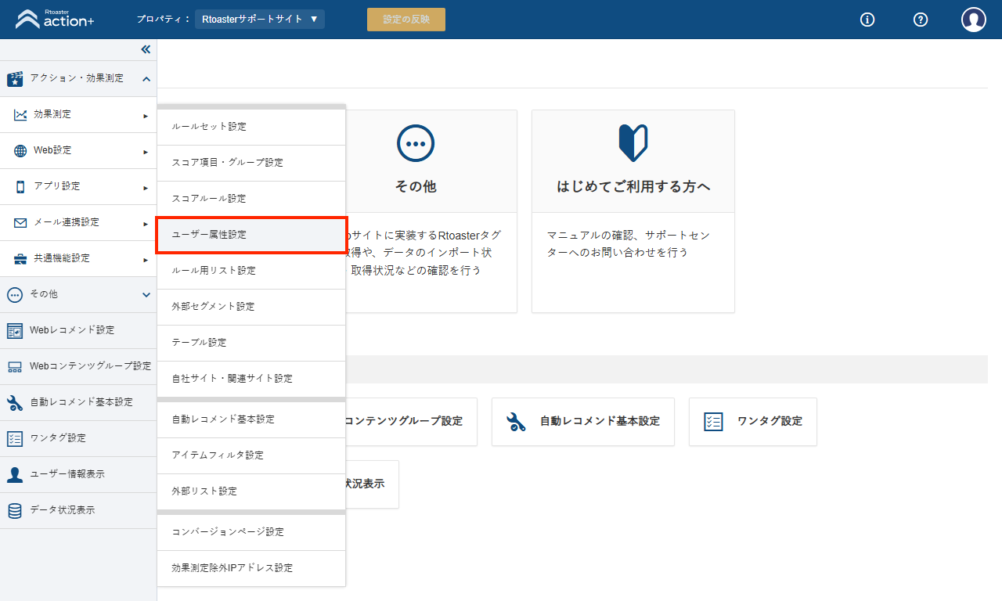Image resolution: width=1002 pixels, height=601 pixels.
Task: Open the Rtoasterサポートサイト property dropdown
Action: tap(260, 19)
